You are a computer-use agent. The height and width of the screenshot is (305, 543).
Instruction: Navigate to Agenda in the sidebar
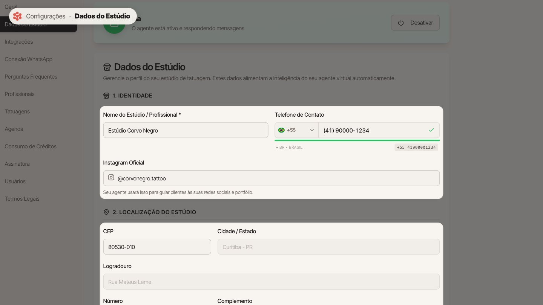coord(14,129)
